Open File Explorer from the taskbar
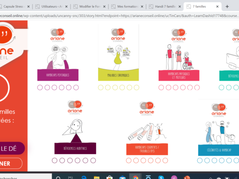This screenshot has height=179, width=239. tap(96, 177)
